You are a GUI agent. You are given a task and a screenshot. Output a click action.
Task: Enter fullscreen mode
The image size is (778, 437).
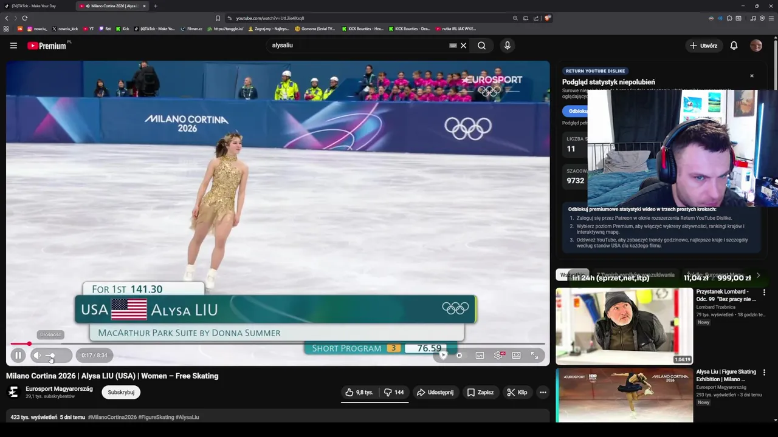[535, 356]
